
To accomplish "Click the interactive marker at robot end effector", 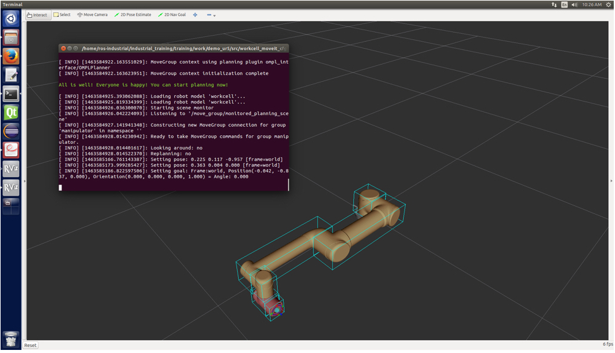I will [x=276, y=310].
